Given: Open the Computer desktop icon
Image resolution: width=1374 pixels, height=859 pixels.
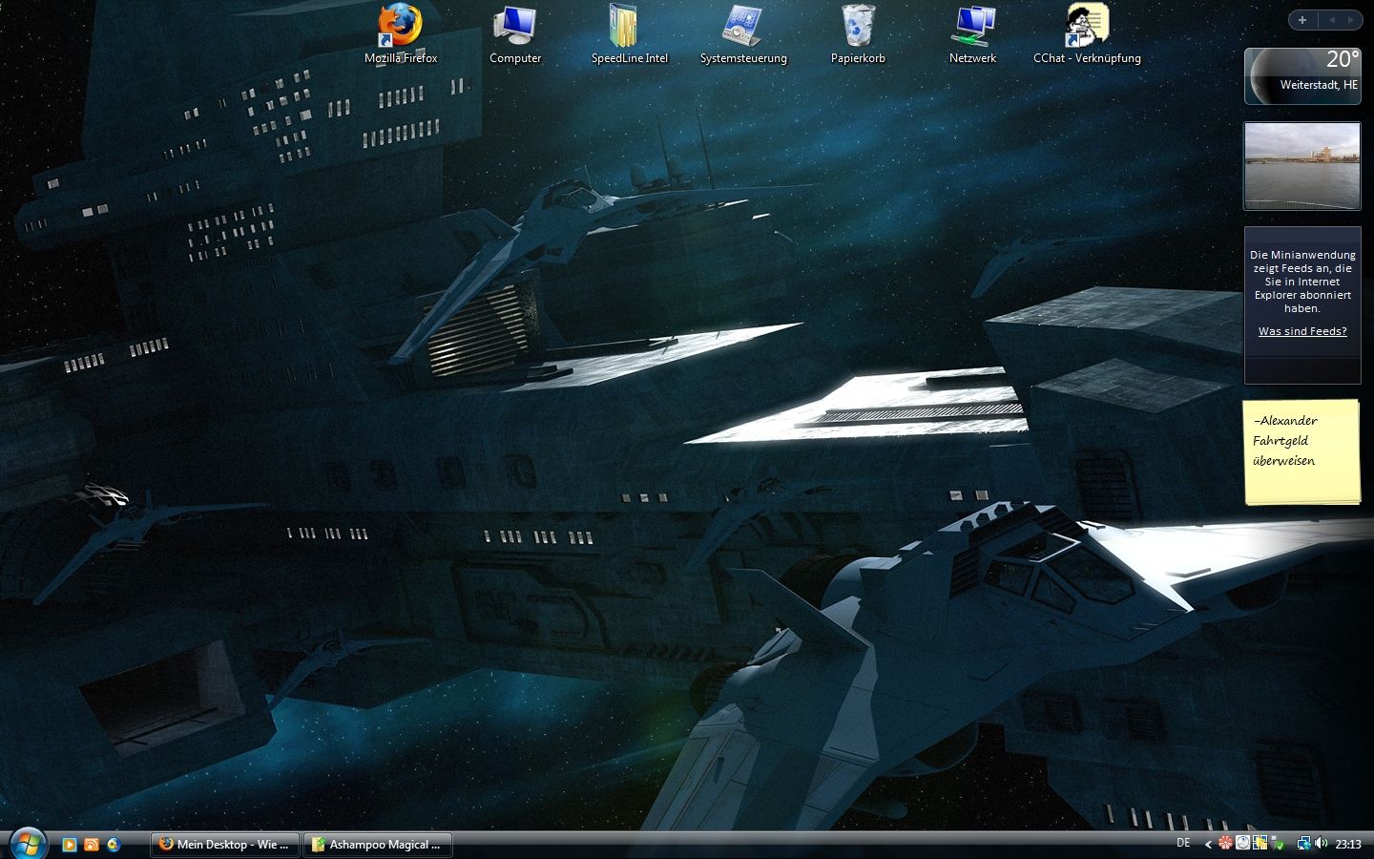Looking at the screenshot, I should pos(514,27).
